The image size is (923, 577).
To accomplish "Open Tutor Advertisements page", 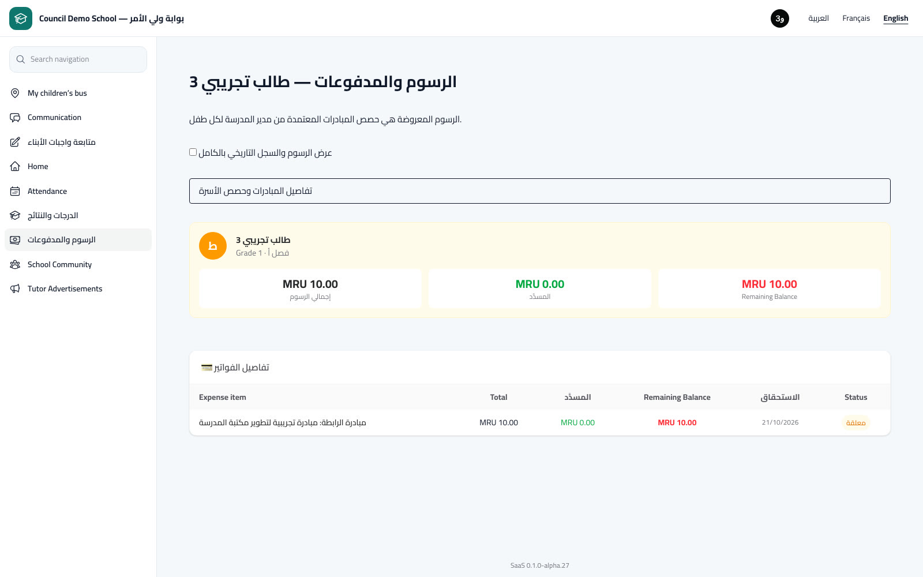I will 78,288.
